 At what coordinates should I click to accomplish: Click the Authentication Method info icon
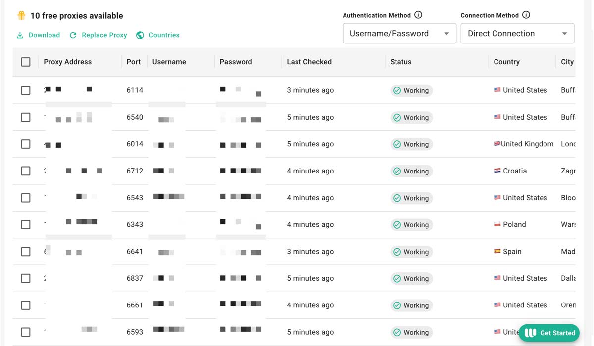(x=418, y=15)
